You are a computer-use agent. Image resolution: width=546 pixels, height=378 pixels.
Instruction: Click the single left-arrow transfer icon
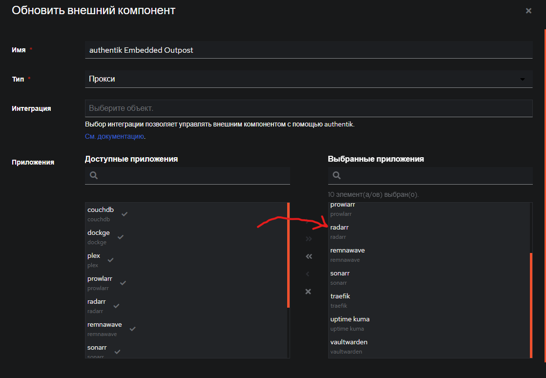[x=308, y=273]
